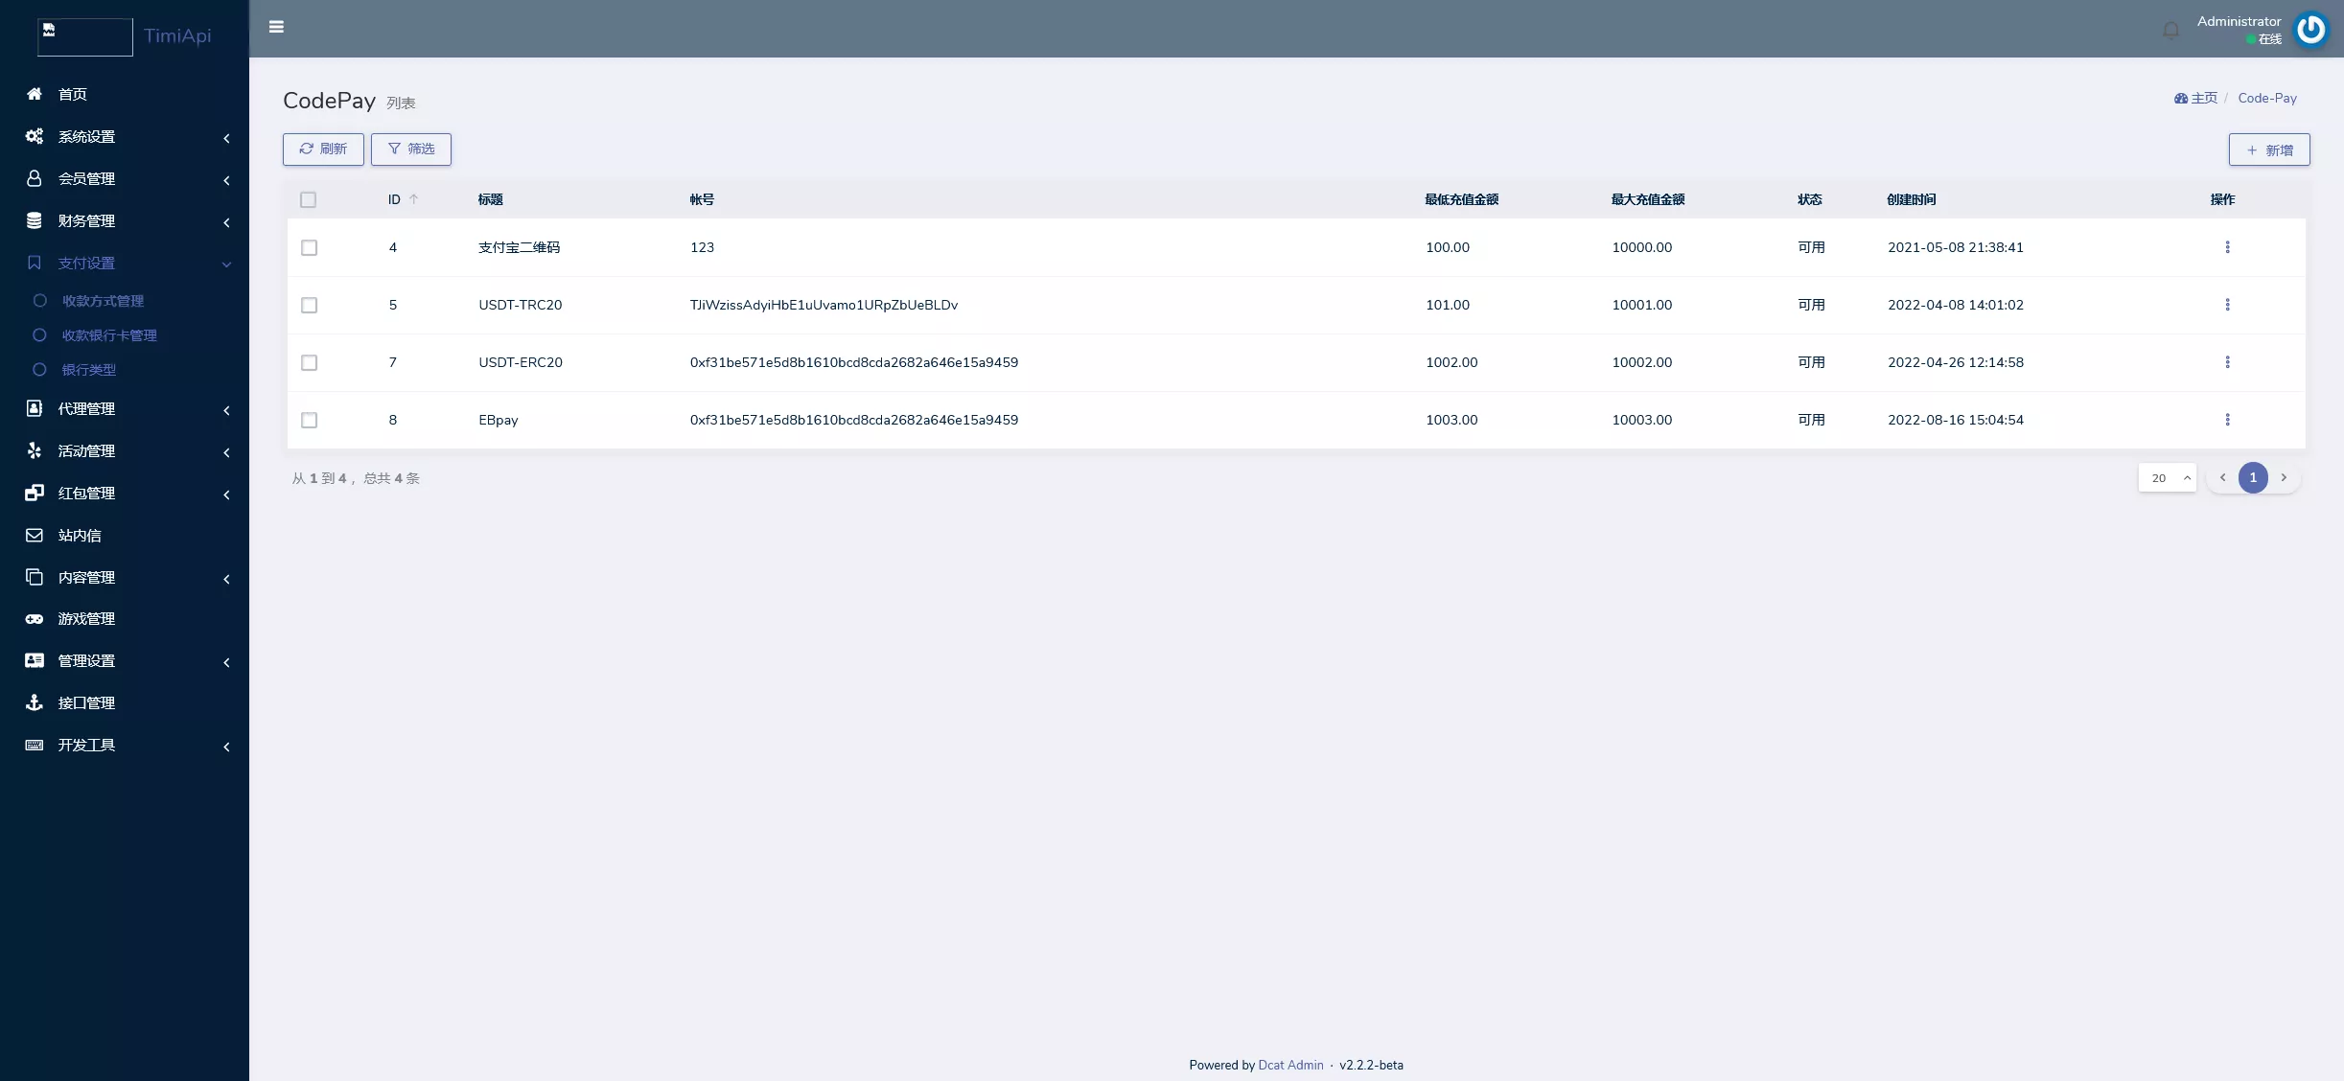The width and height of the screenshot is (2344, 1081).
Task: Click the hamburger sidebar toggle icon
Action: (276, 27)
